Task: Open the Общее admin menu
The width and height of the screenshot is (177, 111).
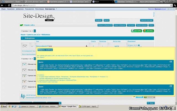Action: pyautogui.click(x=3, y=9)
